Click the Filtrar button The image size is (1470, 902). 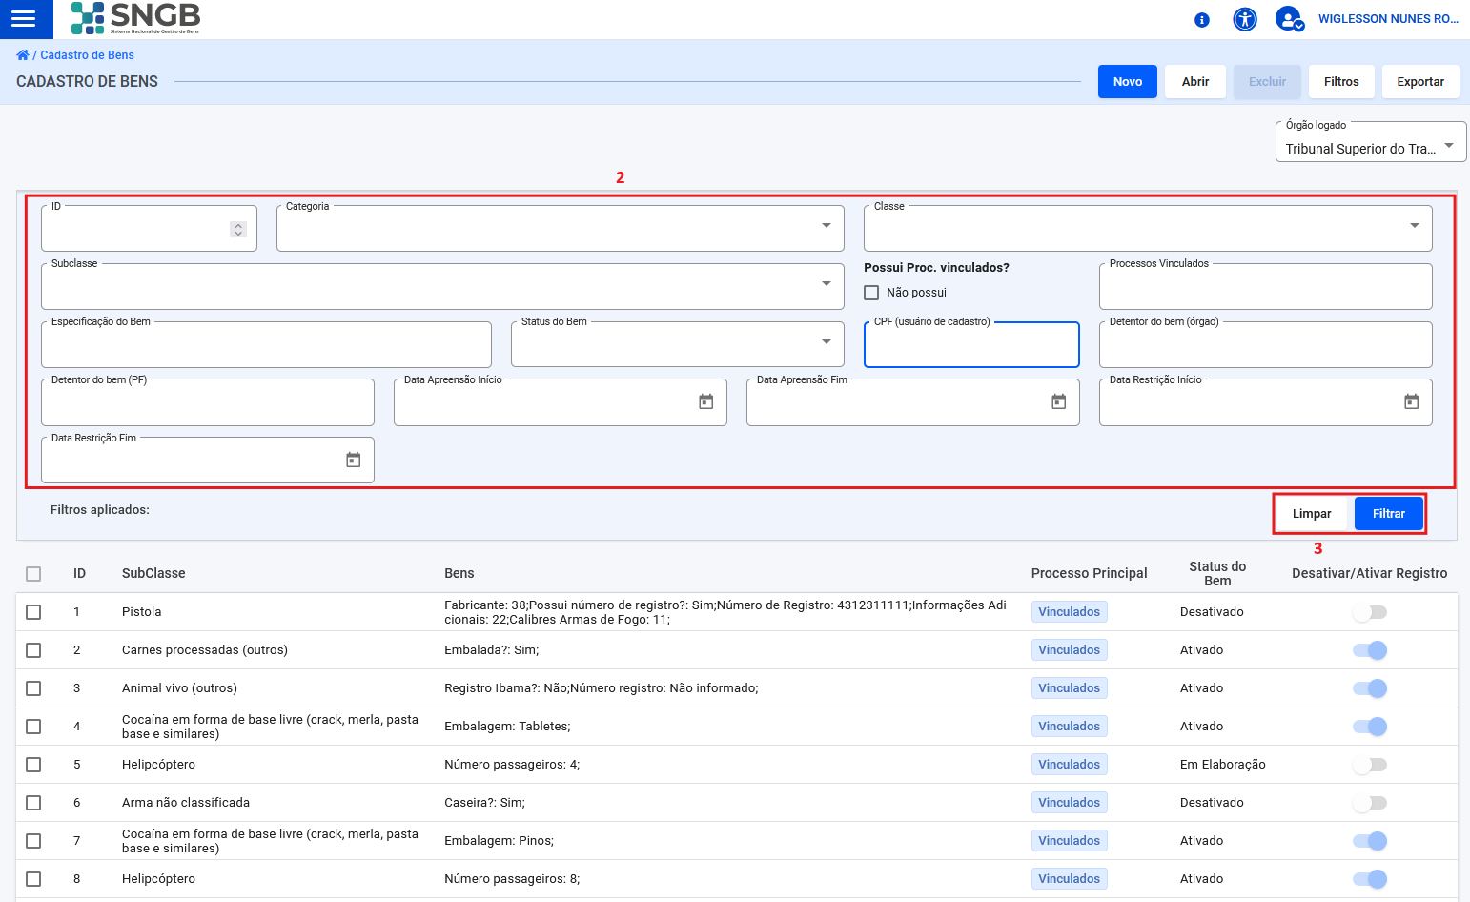(x=1389, y=514)
